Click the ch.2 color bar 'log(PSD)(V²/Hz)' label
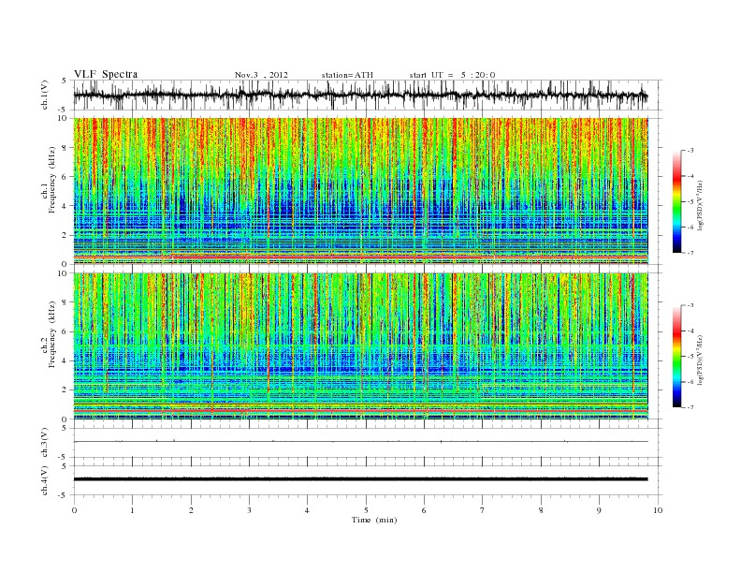Viewport: 741px width, 573px height. point(701,360)
